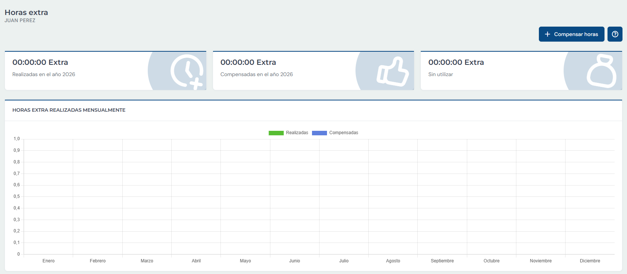Select the 'Compensadas en el año 2026' text
Screen dimensions: 627x274
tap(256, 74)
